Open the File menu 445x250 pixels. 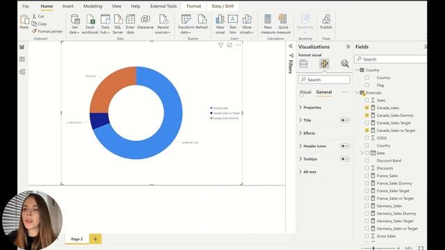click(26, 6)
